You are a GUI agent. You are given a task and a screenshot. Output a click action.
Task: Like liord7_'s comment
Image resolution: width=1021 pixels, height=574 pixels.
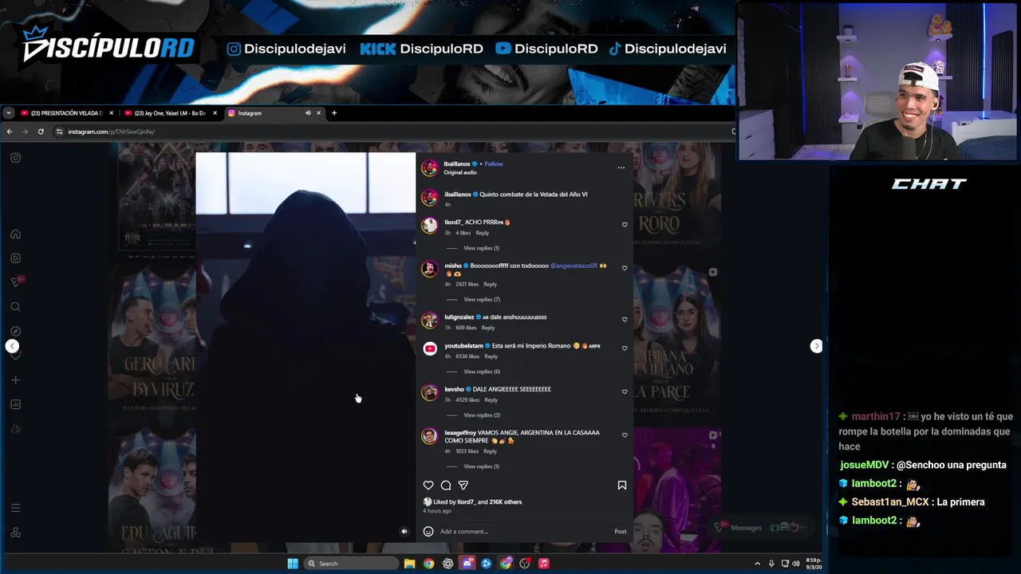[x=625, y=225]
